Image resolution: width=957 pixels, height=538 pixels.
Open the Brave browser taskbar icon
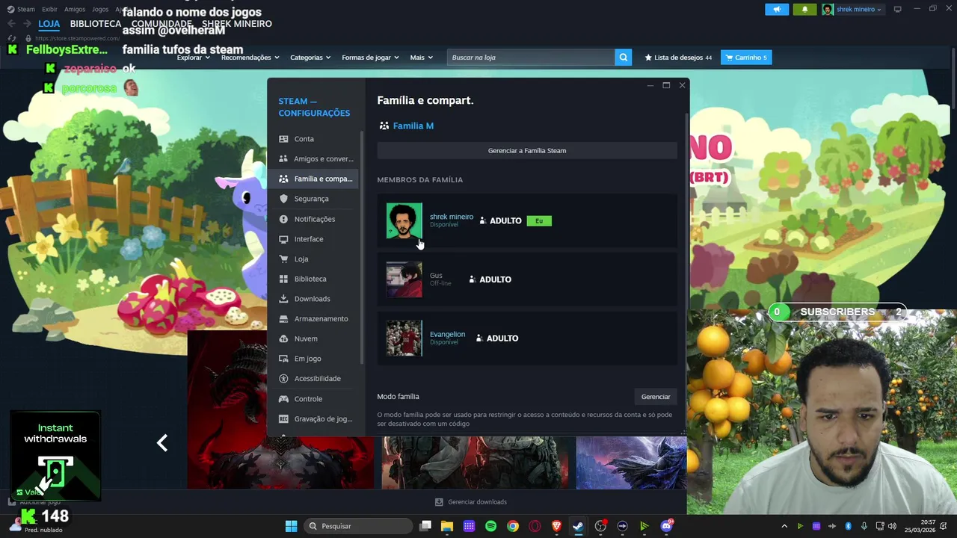click(556, 526)
